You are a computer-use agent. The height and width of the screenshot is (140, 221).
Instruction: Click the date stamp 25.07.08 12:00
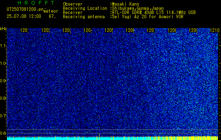pos(24,16)
